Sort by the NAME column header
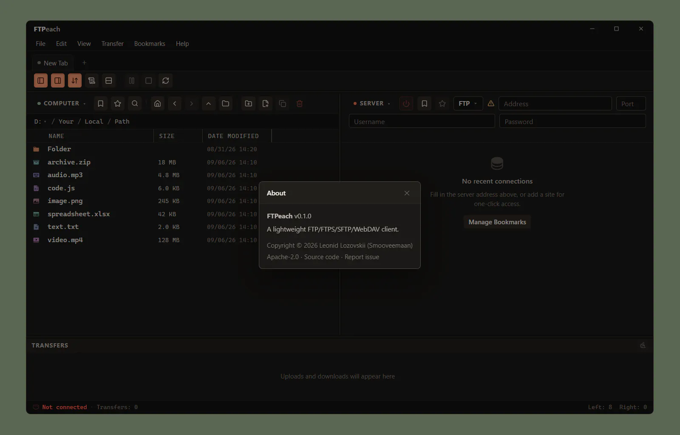The width and height of the screenshot is (680, 435). point(56,136)
